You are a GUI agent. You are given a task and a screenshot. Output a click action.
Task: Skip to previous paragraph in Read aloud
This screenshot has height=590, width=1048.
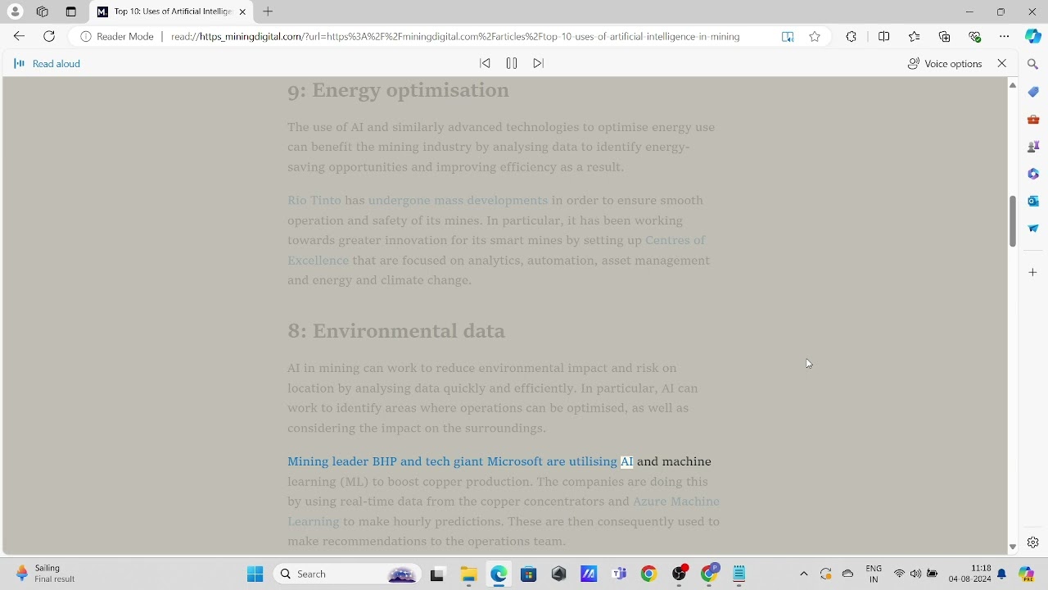click(x=485, y=63)
